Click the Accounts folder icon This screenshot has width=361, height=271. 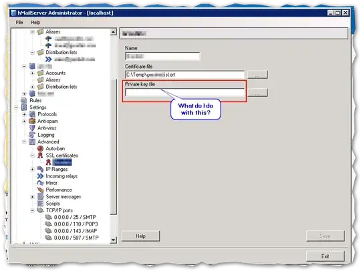[41, 73]
